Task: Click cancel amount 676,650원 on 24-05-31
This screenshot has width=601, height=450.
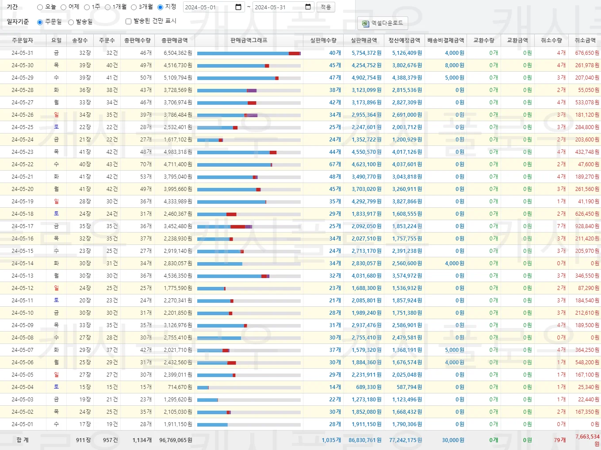Action: [x=587, y=53]
